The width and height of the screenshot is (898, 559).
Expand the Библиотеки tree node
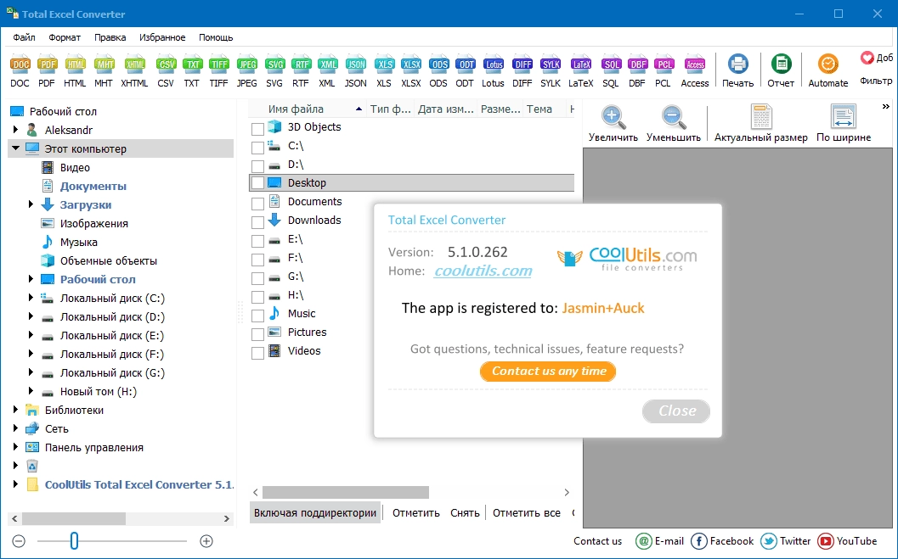point(15,410)
